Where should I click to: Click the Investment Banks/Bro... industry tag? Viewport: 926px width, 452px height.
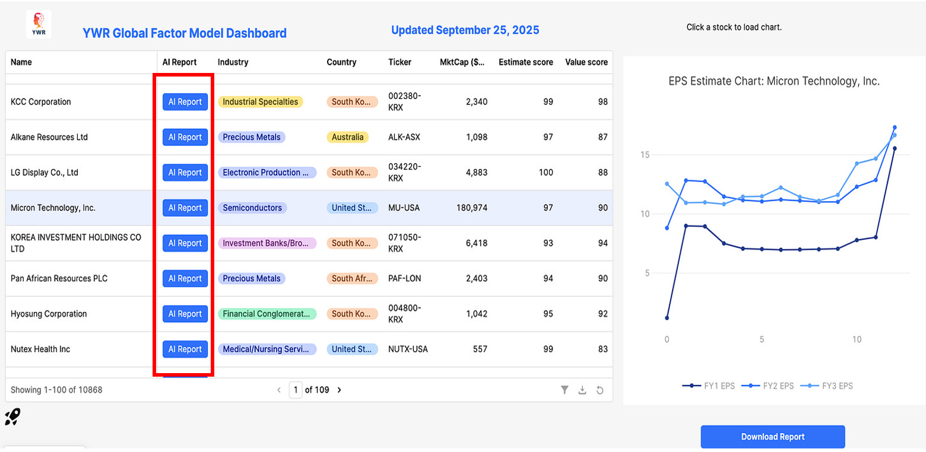(x=267, y=243)
